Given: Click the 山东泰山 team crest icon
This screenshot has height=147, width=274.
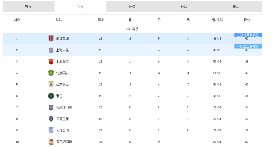Looking at the screenshot, I should tap(51, 84).
